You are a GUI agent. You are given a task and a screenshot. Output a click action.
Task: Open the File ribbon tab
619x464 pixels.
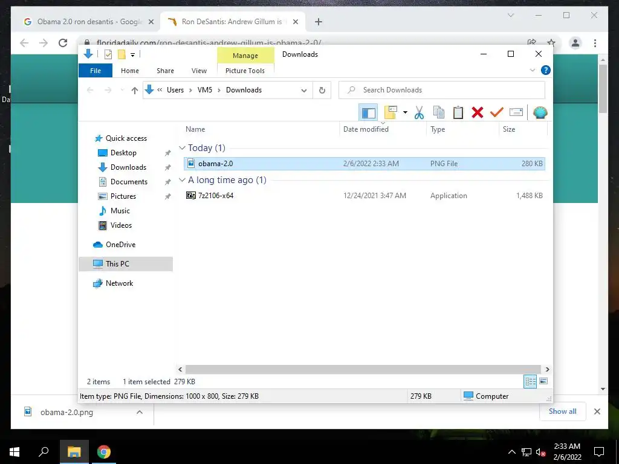click(x=96, y=71)
